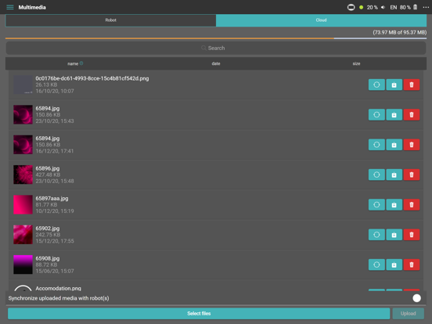The image size is (432, 324).
Task: Sync the 65897aaa.jpg file
Action: click(x=376, y=205)
